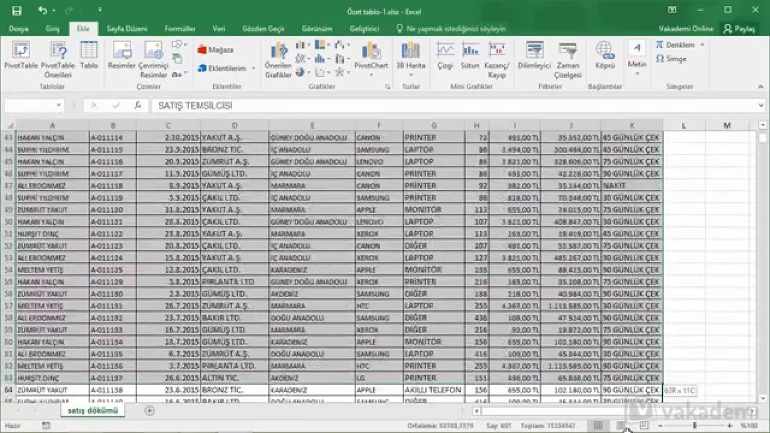Viewport: 770px width, 433px height.
Task: Switch to Page Break Preview view
Action: click(x=644, y=426)
